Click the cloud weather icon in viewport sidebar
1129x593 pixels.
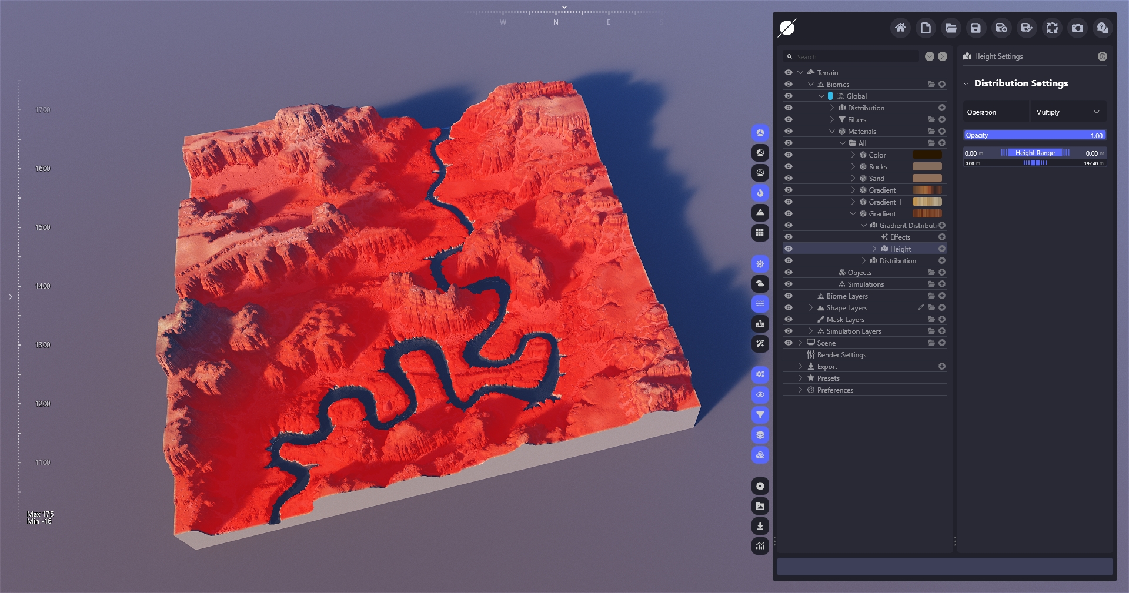pos(760,284)
